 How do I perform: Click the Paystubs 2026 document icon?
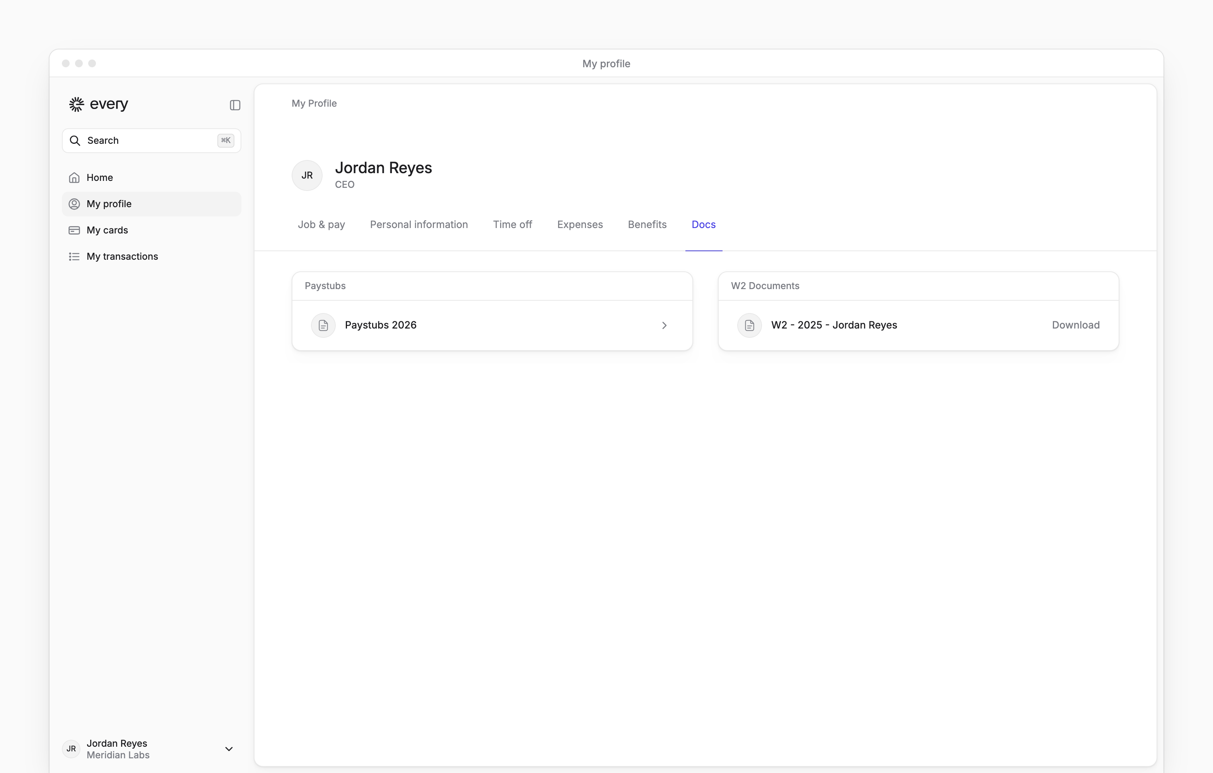[x=323, y=325]
